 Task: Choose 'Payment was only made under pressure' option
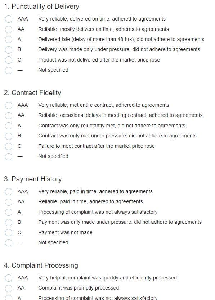(x=9, y=222)
